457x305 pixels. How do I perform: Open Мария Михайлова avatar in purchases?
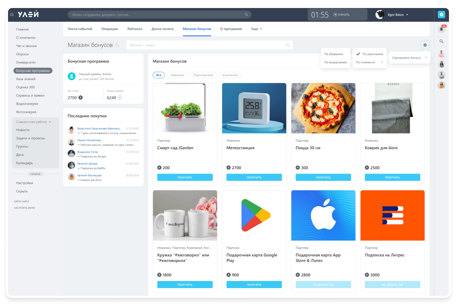coord(71,142)
